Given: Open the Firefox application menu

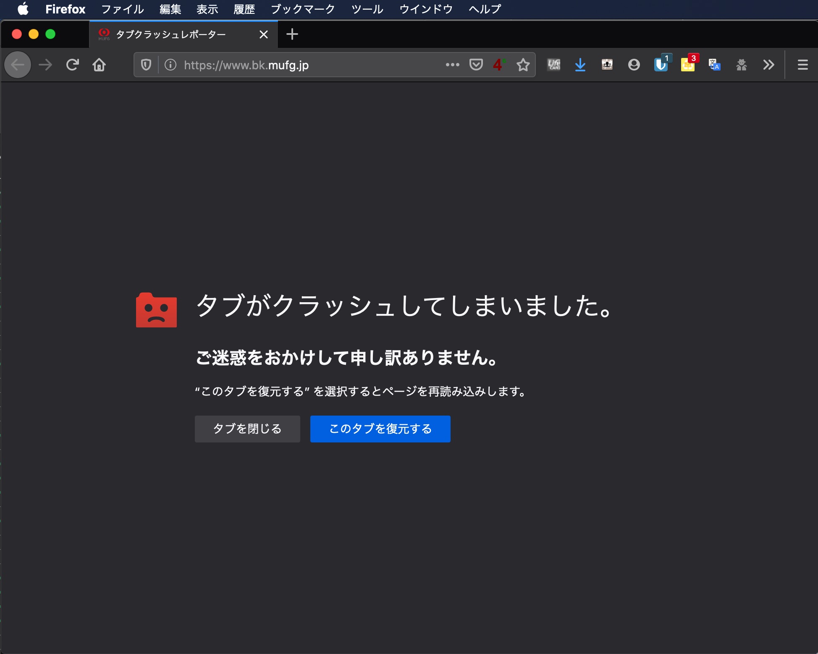Looking at the screenshot, I should [66, 9].
